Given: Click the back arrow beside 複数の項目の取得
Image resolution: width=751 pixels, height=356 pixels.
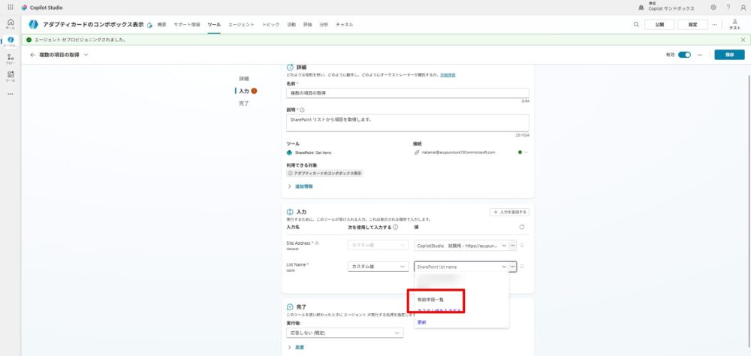Looking at the screenshot, I should 32,55.
